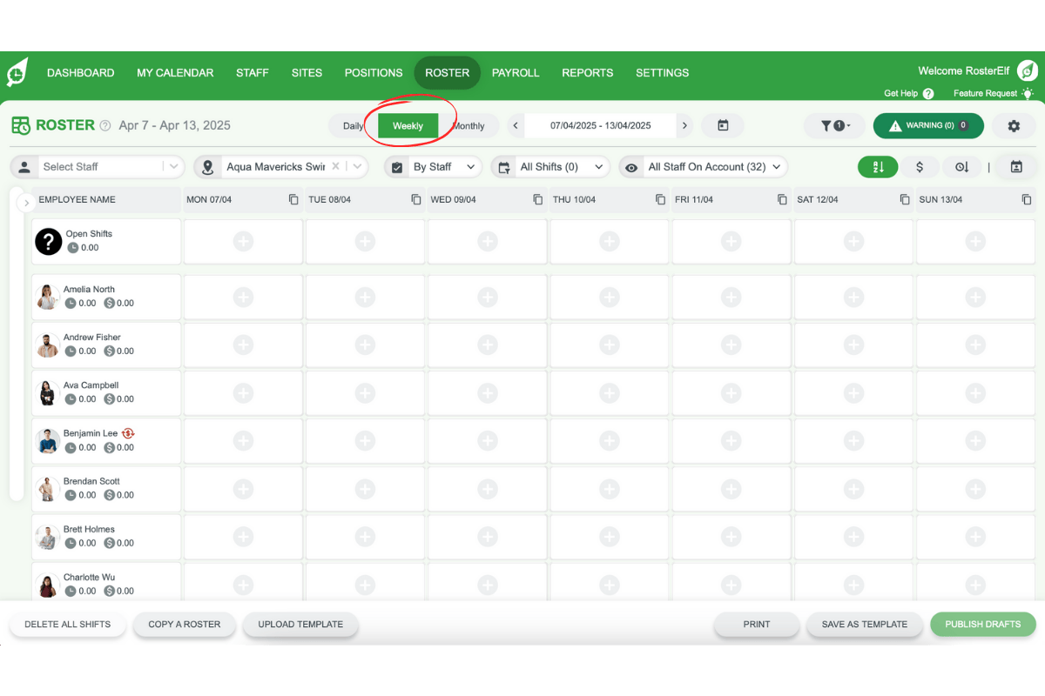This screenshot has width=1045, height=696.
Task: Copy all shifts for MON 07/04 column
Action: click(x=293, y=199)
